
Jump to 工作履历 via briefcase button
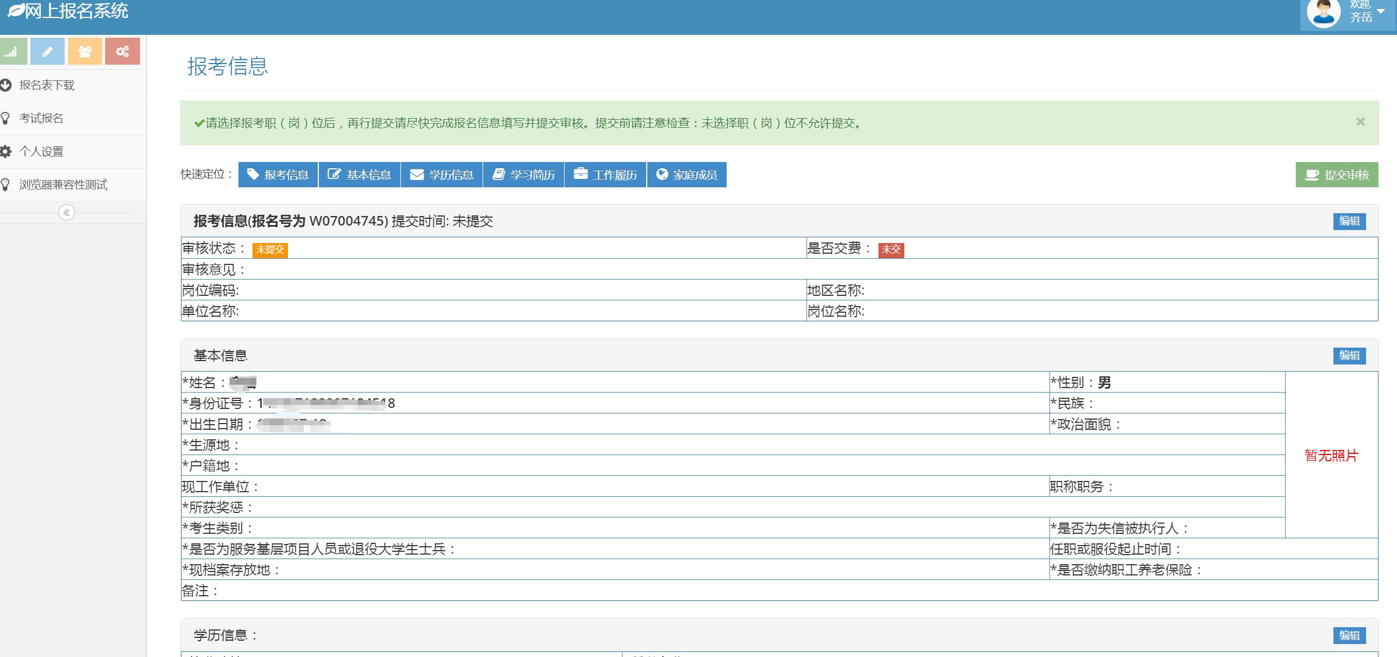click(606, 175)
